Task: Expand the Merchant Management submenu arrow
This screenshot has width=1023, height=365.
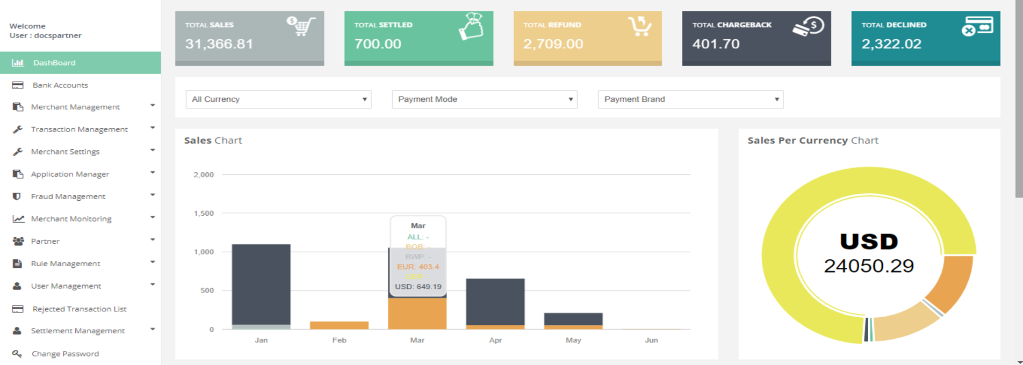Action: 153,106
